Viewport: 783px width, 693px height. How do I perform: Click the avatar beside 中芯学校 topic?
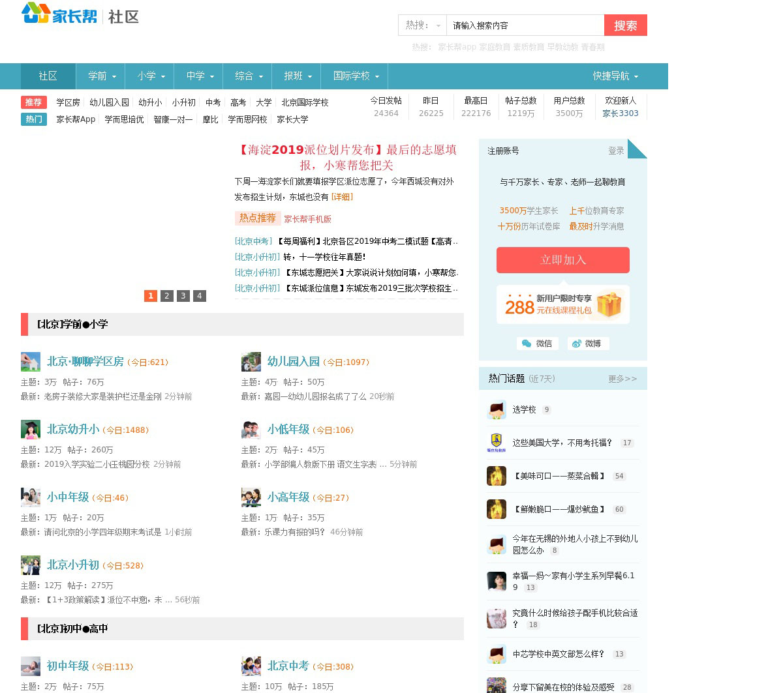coord(497,654)
